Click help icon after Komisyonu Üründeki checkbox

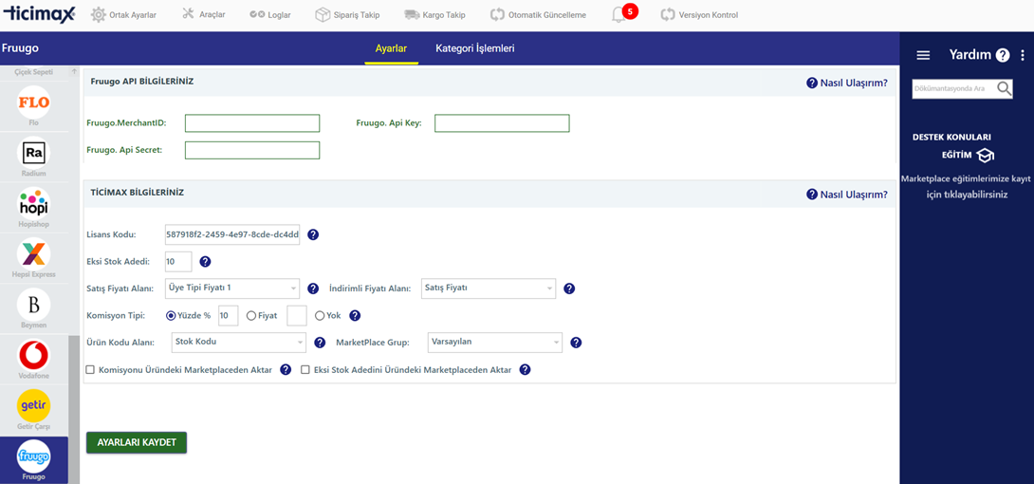(286, 370)
